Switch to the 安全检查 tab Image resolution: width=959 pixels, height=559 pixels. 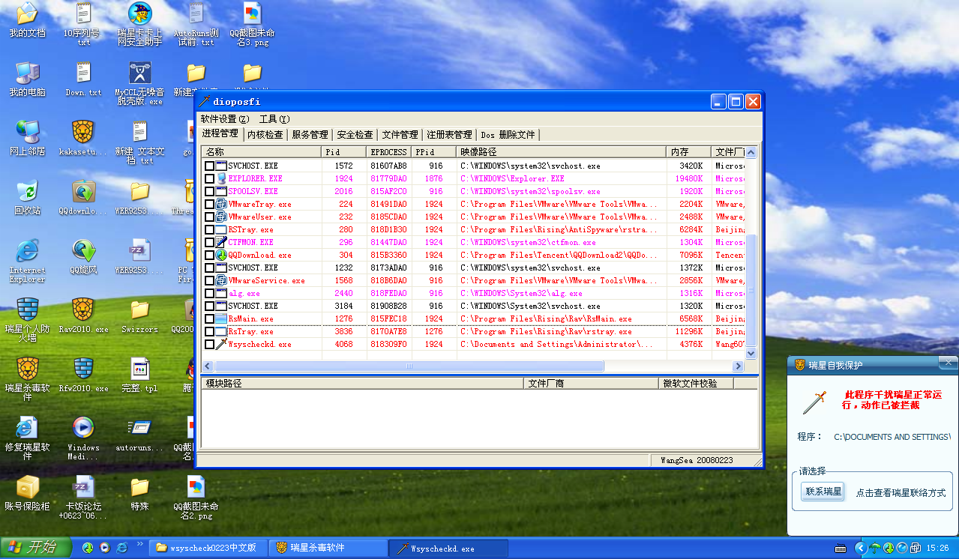pyautogui.click(x=355, y=135)
